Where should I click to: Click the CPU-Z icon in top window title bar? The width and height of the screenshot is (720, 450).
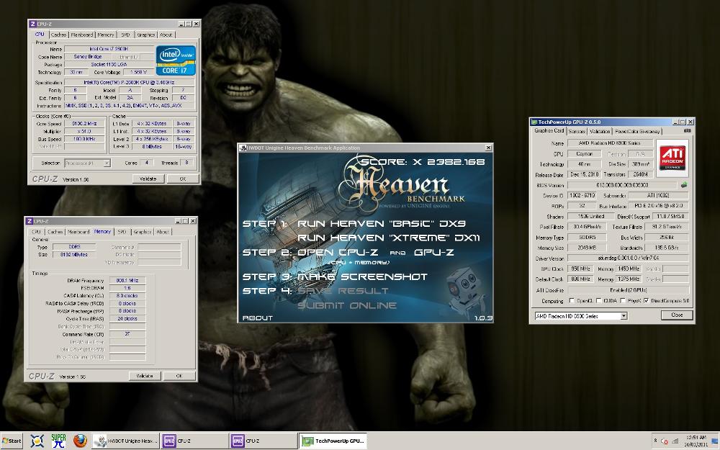pyautogui.click(x=32, y=24)
